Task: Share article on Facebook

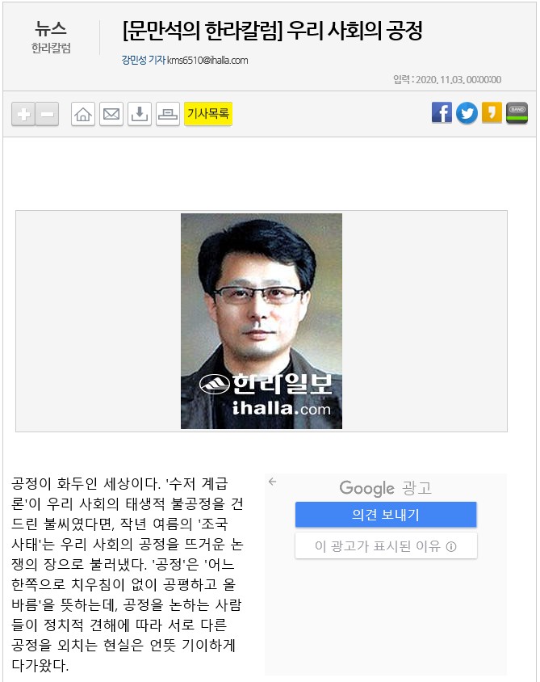Action: pyautogui.click(x=442, y=113)
